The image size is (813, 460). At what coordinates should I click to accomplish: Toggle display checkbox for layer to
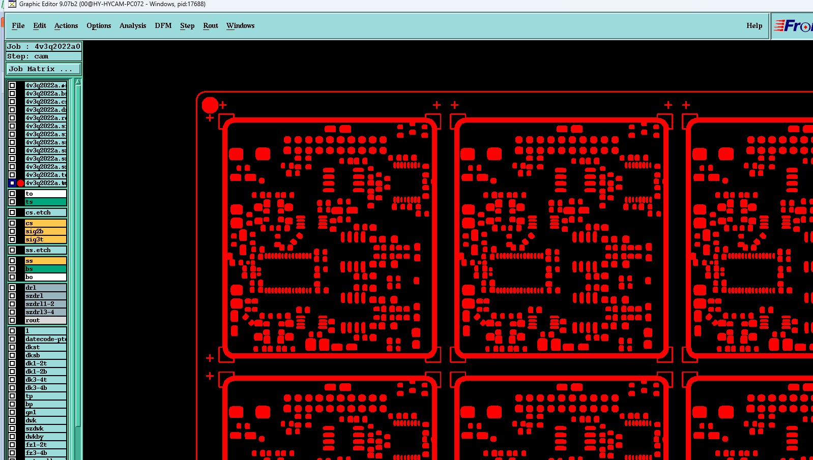12,194
